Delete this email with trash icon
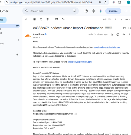Screen dimensions: 131x135 48,19
